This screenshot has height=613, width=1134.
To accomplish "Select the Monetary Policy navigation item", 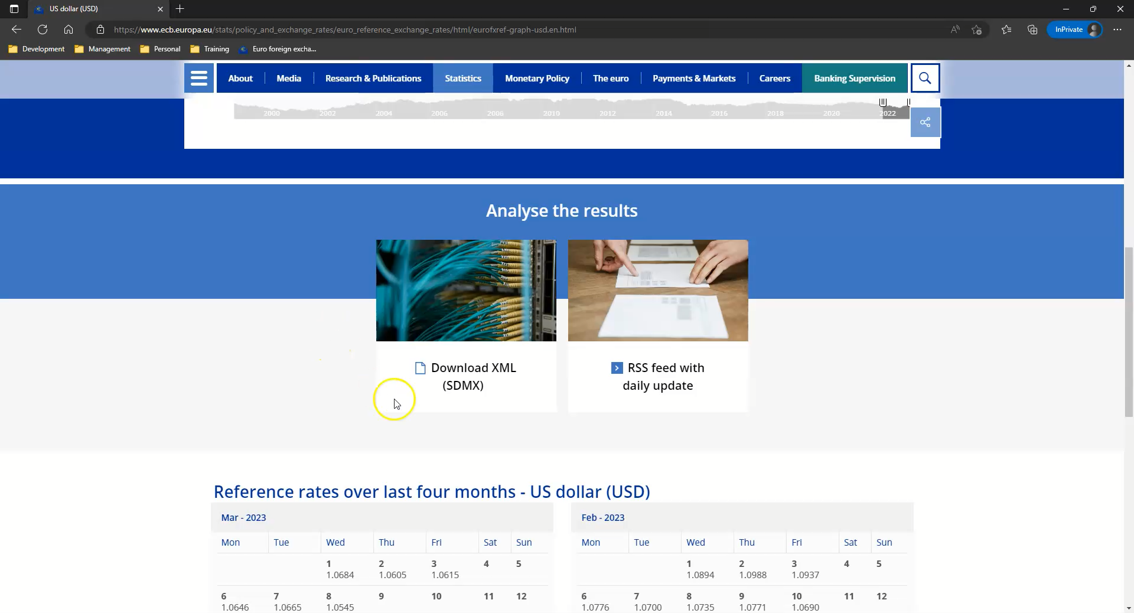I will [537, 78].
